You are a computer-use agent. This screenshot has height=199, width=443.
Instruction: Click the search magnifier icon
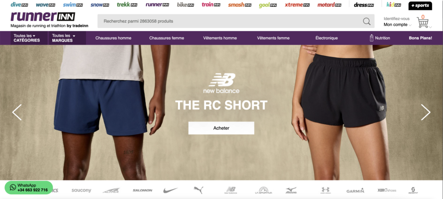(366, 21)
